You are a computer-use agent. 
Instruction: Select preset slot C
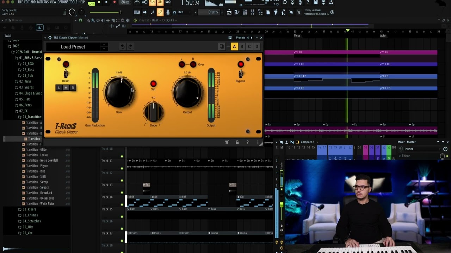point(249,47)
